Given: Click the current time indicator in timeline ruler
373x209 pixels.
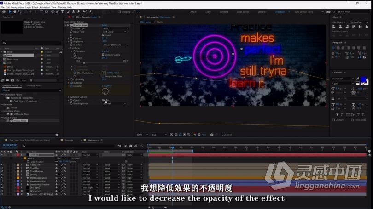Looking at the screenshot, I should (173, 147).
